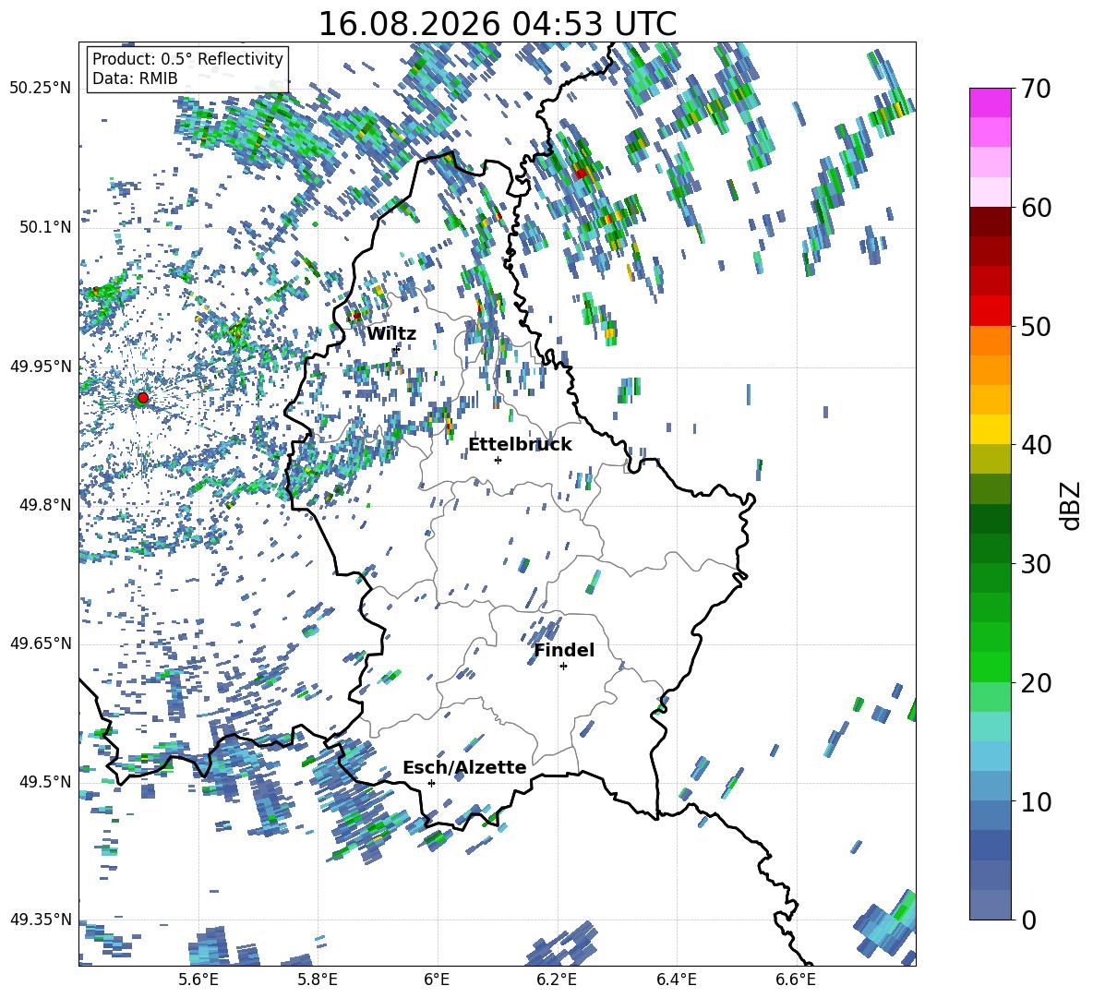This screenshot has height=998, width=1093.
Task: Click the dBZ colorbar axis label
Action: 1072,505
